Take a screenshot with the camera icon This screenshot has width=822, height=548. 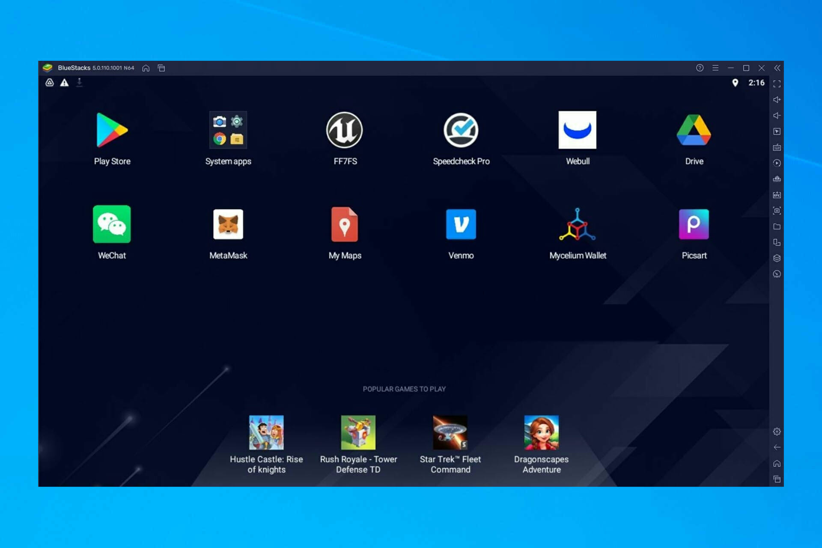[777, 211]
